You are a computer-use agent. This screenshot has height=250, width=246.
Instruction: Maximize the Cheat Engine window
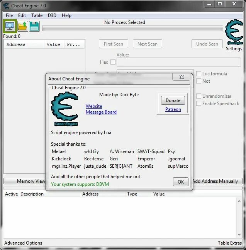(220, 4)
